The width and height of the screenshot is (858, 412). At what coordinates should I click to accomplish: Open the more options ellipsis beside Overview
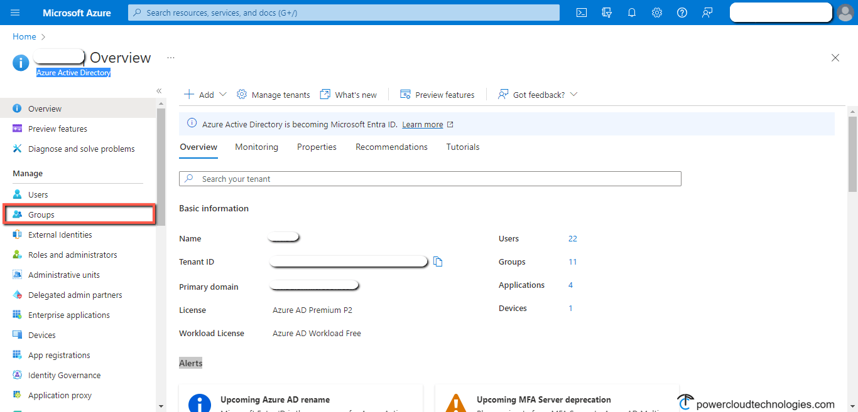(x=170, y=58)
